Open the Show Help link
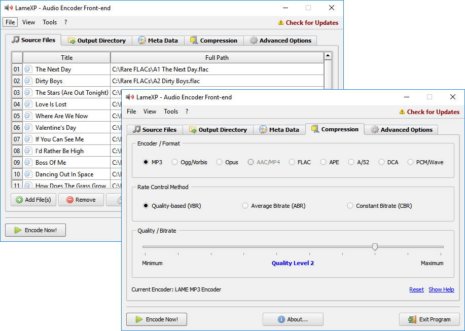This screenshot has width=465, height=331. [441, 289]
